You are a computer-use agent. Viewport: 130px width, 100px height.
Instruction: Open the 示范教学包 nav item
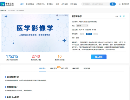(x=40, y=4)
